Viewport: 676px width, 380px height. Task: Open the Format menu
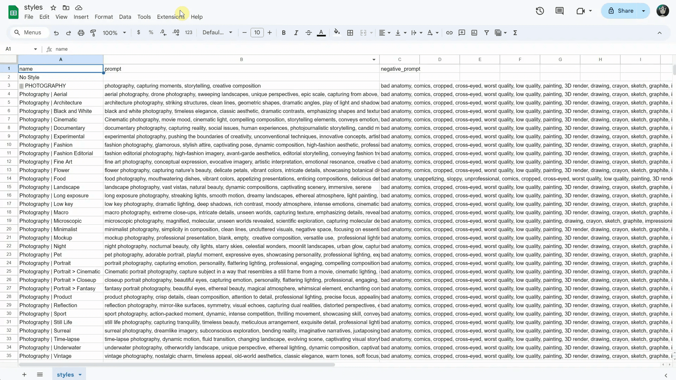coord(104,17)
